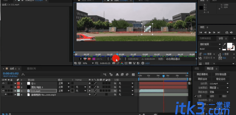This screenshot has height=115, width=236.
Task: Show the RGB channel options icon
Action: point(122,63)
